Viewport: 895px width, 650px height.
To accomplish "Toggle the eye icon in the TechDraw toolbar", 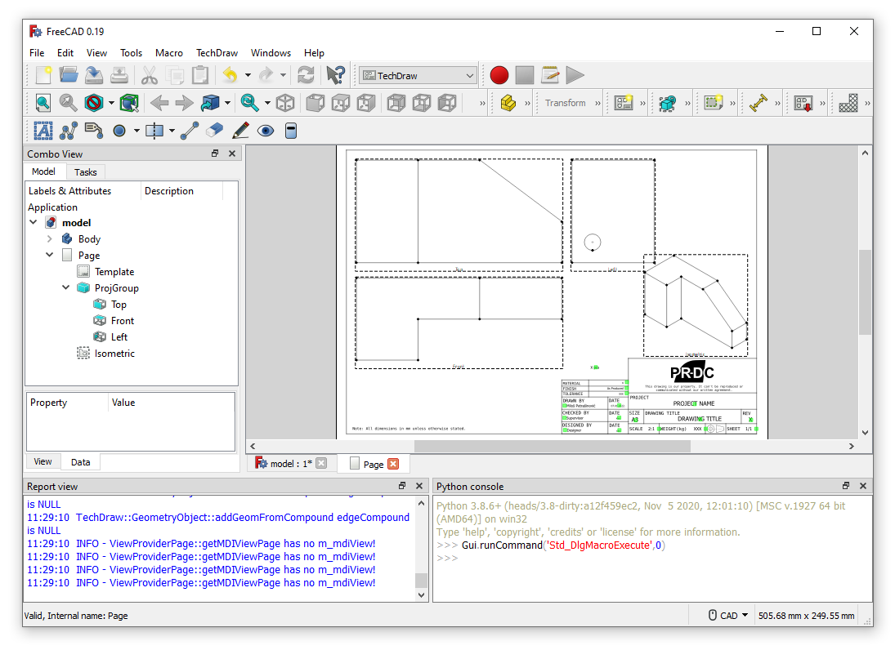I will [265, 130].
